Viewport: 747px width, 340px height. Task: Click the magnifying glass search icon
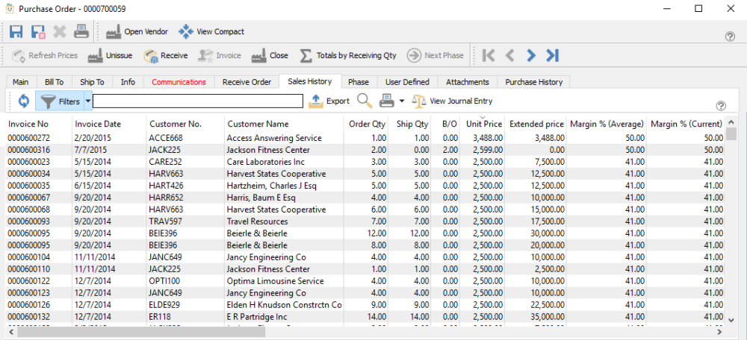pyautogui.click(x=365, y=101)
